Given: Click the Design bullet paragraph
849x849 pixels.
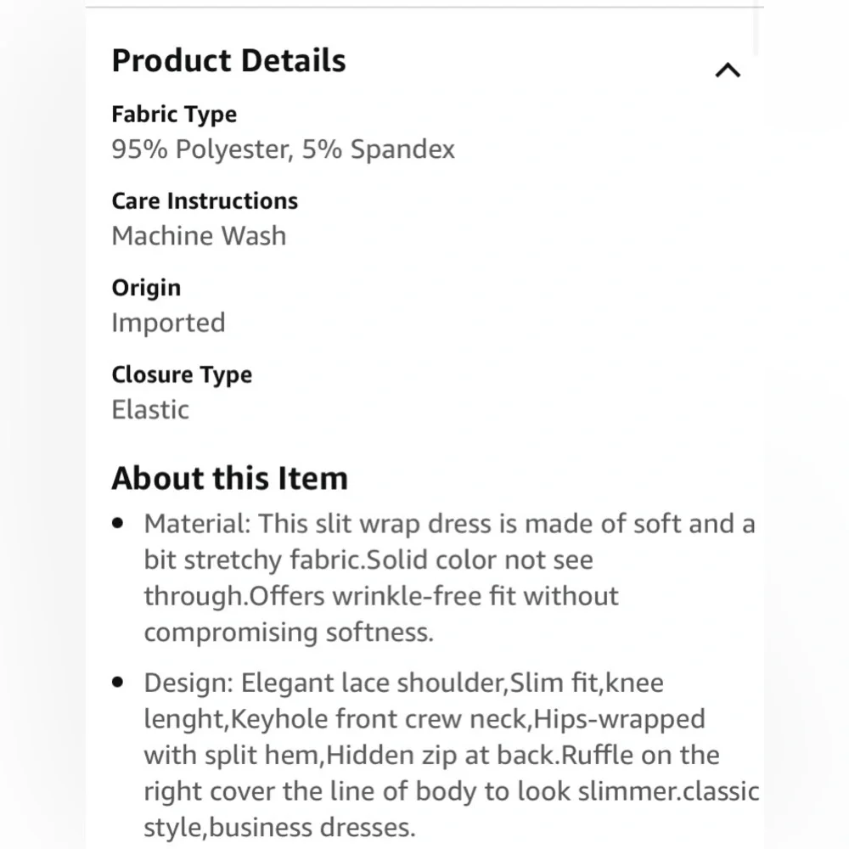Looking at the screenshot, I should (452, 755).
